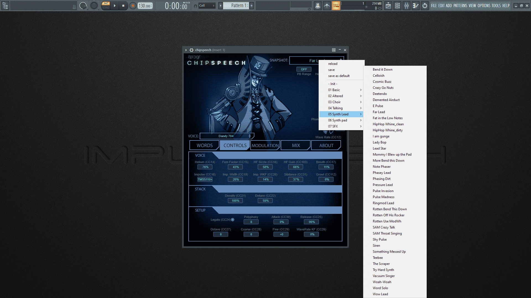Open the FILE menu
This screenshot has width=531, height=298.
434,6
